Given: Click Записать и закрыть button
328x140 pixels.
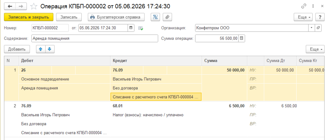Looking at the screenshot, I should tap(29, 17).
